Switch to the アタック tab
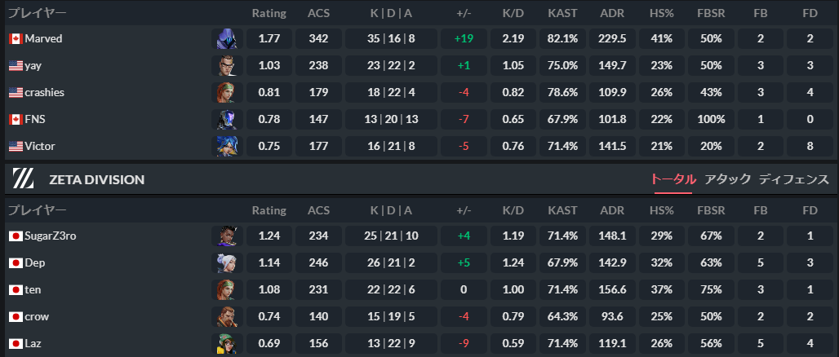This screenshot has width=839, height=357. 727,179
